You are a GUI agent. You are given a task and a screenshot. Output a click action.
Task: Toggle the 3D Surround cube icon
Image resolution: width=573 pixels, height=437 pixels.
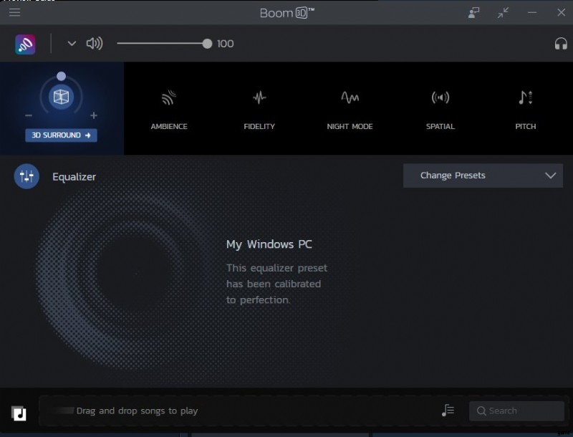[61, 97]
